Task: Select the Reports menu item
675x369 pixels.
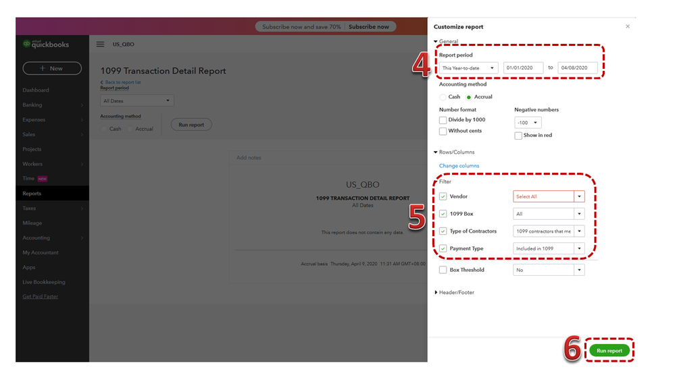Action: [x=52, y=194]
